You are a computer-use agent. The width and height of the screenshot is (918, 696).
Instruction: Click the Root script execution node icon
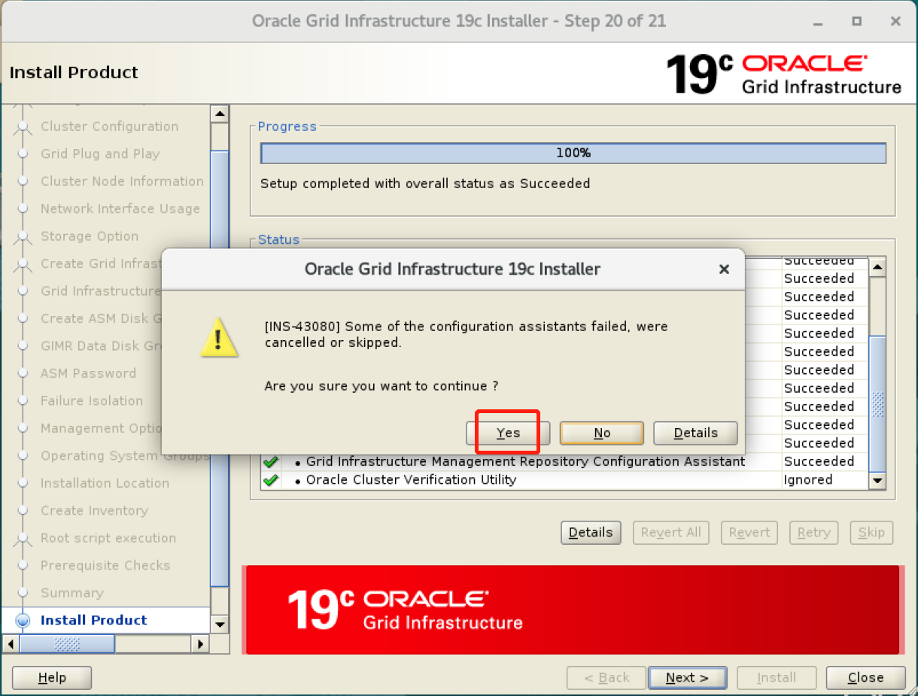[x=23, y=538]
